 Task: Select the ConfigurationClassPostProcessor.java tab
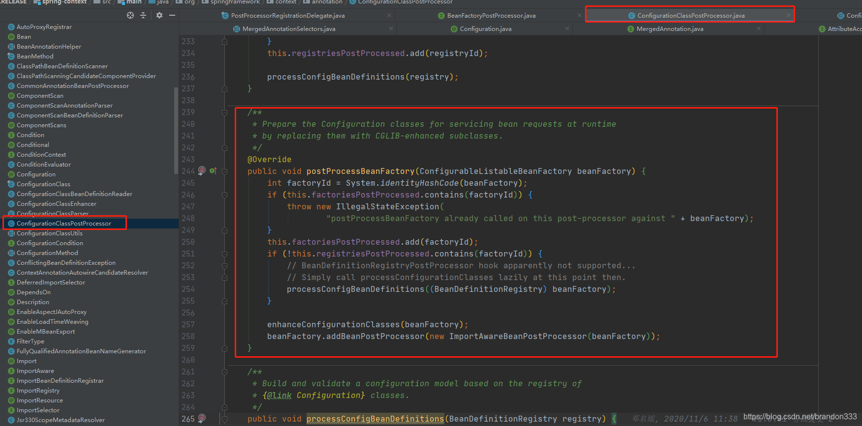point(691,16)
